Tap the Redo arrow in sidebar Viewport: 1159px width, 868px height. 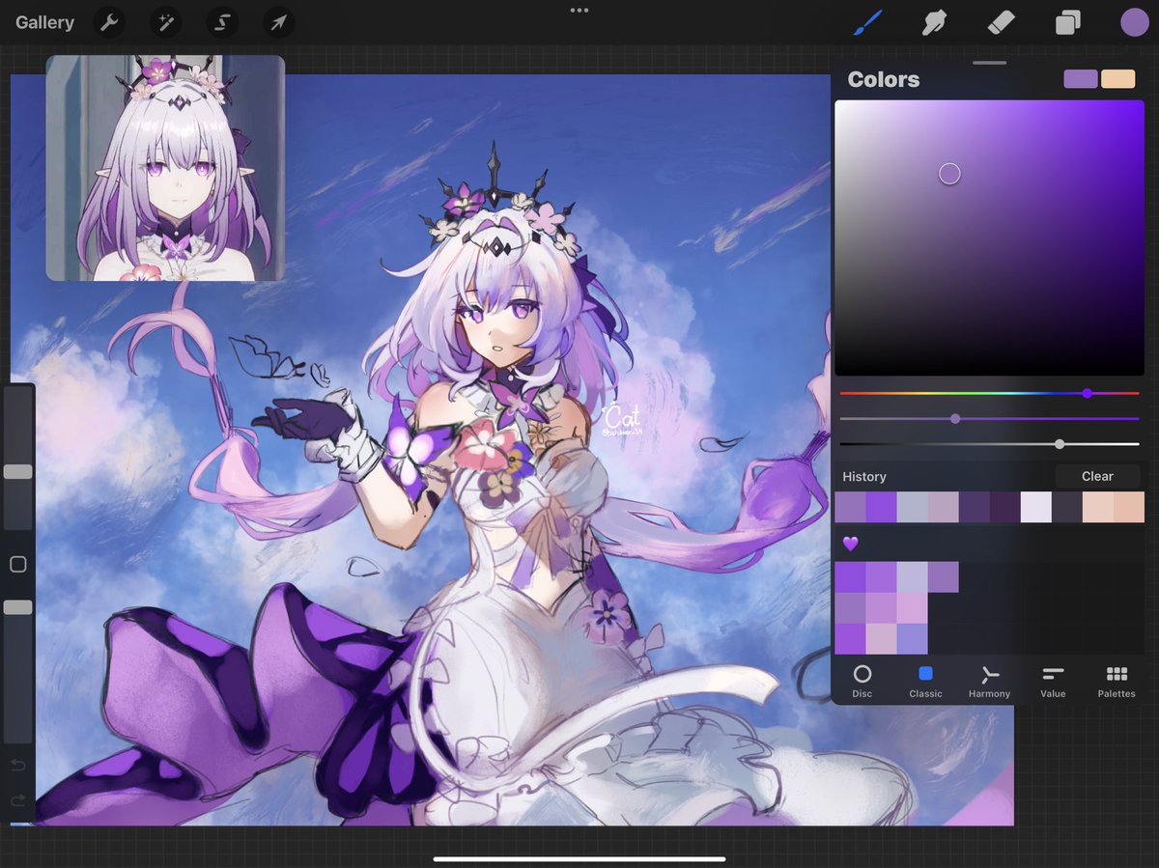click(17, 800)
